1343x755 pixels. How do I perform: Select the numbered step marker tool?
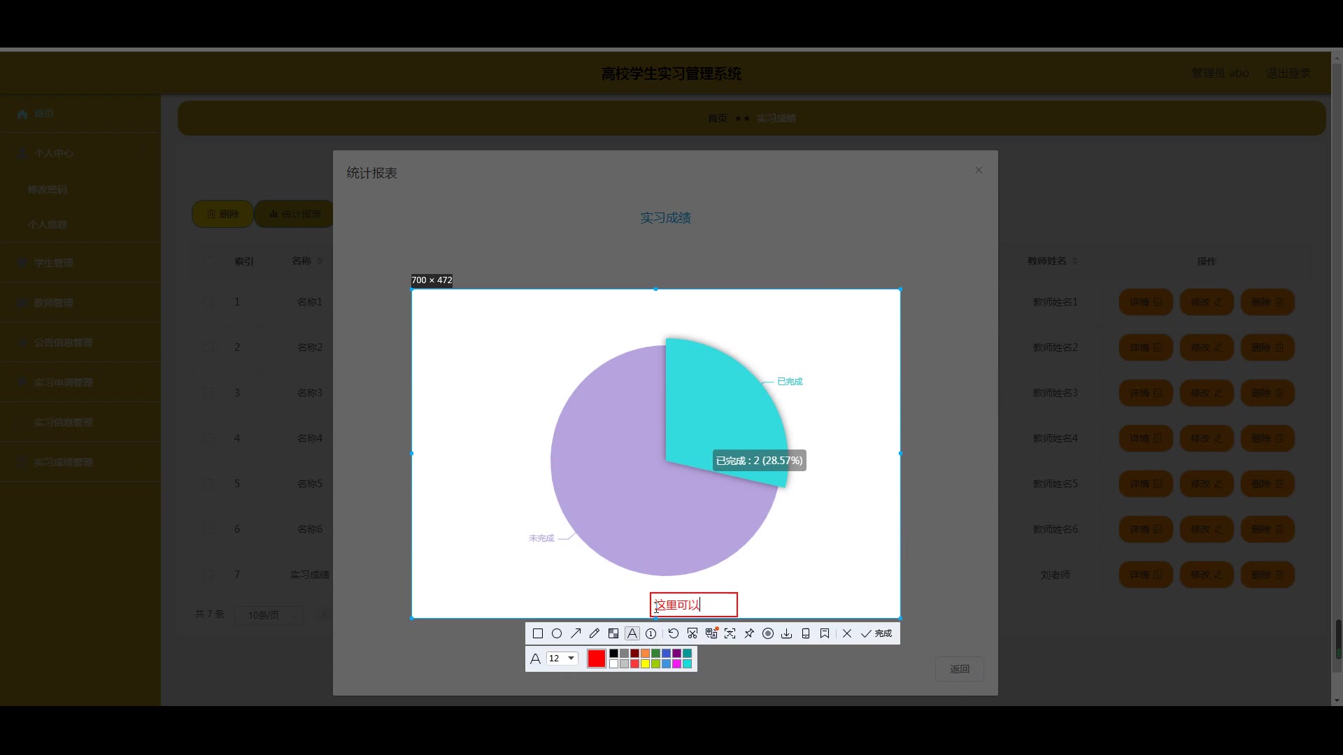(651, 633)
